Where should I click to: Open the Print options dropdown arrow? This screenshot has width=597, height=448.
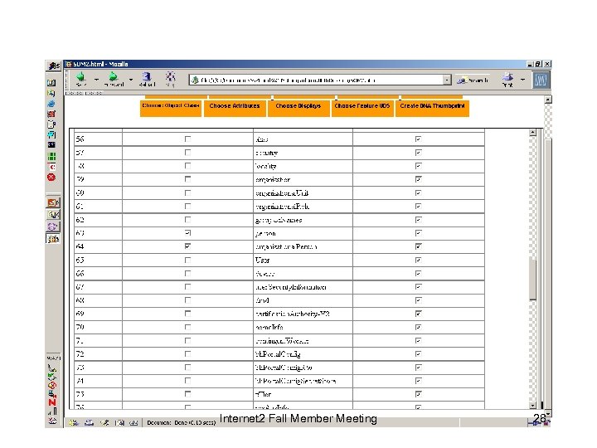(522, 80)
